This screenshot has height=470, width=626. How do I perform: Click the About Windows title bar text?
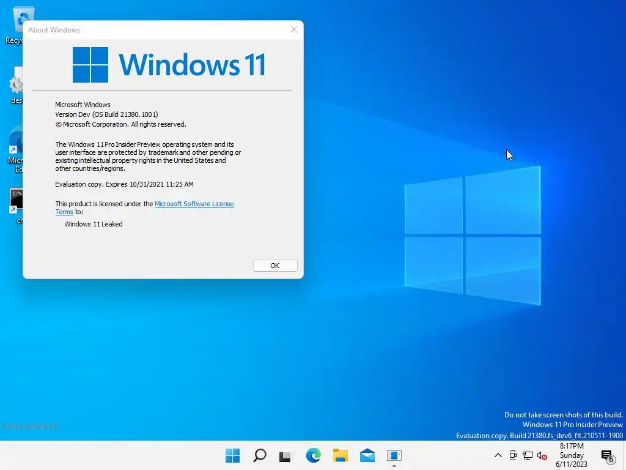pyautogui.click(x=54, y=30)
